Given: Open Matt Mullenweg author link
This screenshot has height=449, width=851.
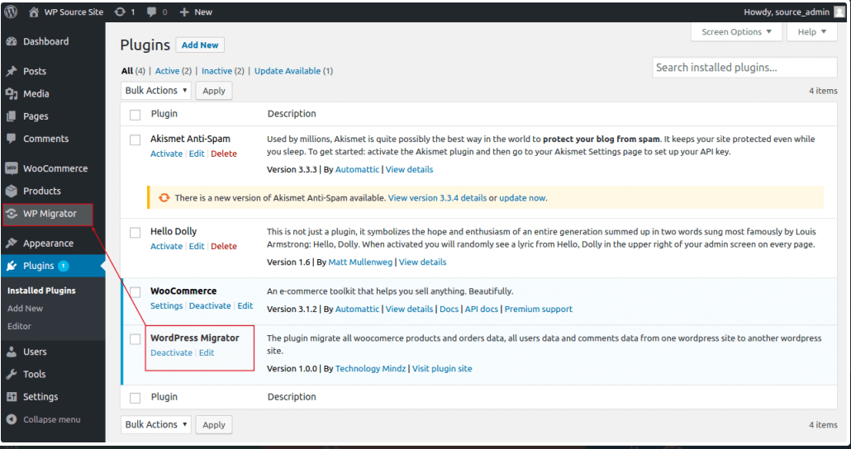Looking at the screenshot, I should (x=361, y=262).
